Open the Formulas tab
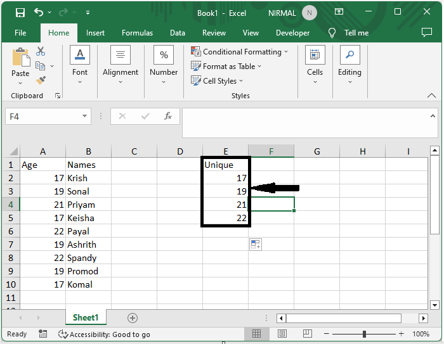The width and height of the screenshot is (444, 344). tap(138, 33)
